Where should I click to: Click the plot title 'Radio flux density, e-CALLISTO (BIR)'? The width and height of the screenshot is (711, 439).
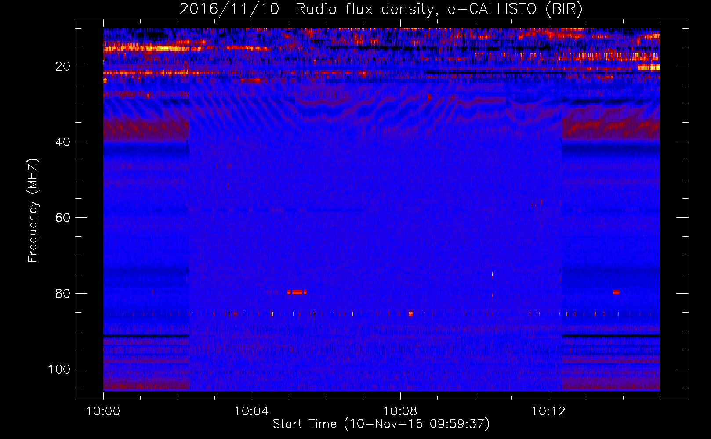pos(439,9)
